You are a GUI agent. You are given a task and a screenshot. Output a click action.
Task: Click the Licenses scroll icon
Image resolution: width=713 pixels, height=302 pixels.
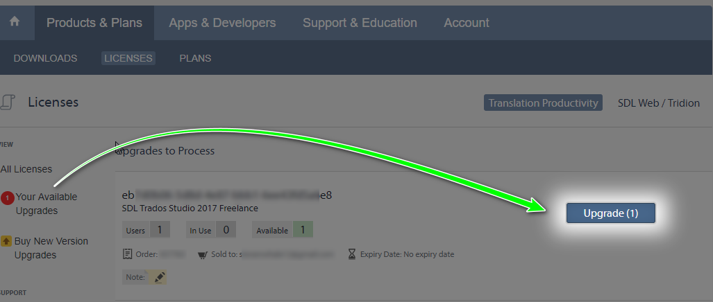(x=8, y=103)
